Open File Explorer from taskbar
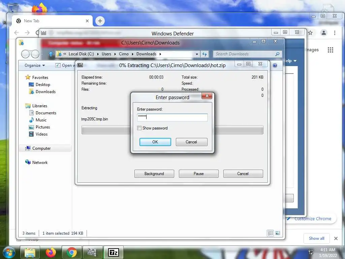The width and height of the screenshot is (345, 259). 30,252
